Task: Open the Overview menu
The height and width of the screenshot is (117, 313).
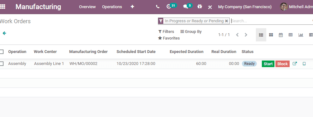Action: [x=87, y=7]
